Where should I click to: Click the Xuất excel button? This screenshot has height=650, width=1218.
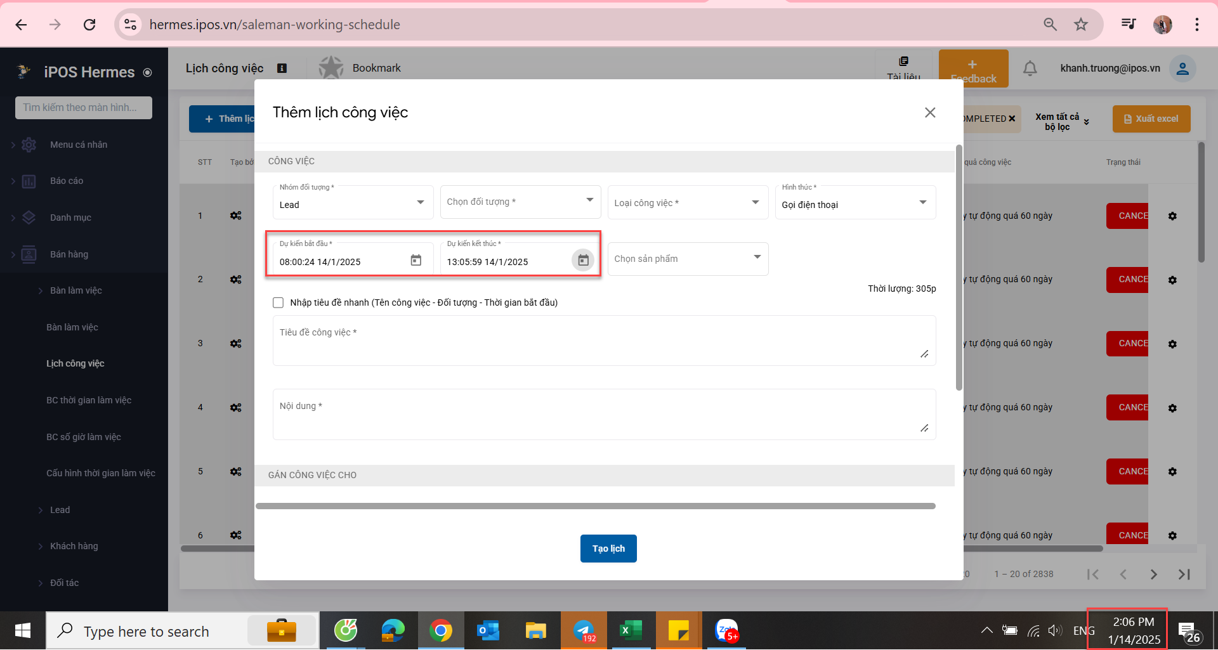(x=1151, y=119)
